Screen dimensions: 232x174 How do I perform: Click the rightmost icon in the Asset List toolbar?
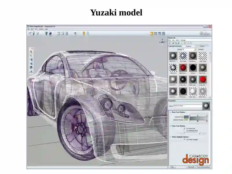(191, 43)
